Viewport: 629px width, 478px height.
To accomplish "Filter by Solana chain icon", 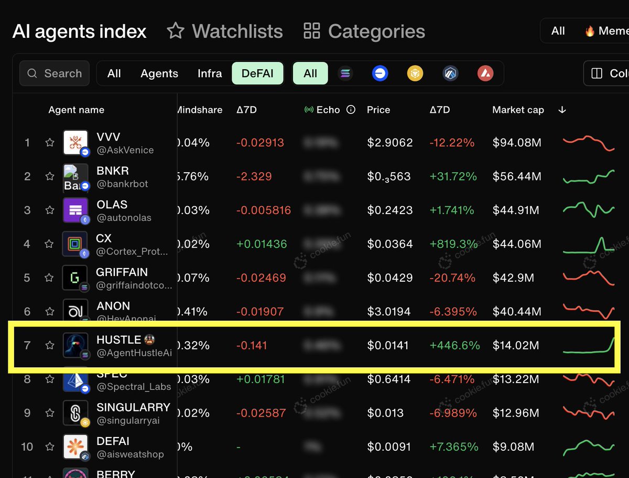I will (x=345, y=73).
